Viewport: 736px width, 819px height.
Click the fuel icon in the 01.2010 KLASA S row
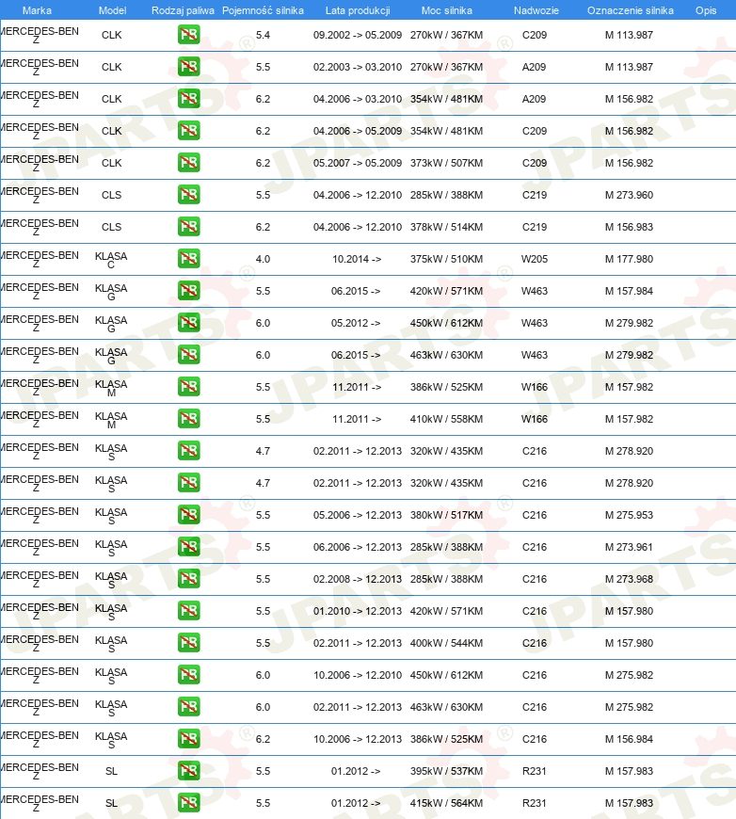click(188, 611)
